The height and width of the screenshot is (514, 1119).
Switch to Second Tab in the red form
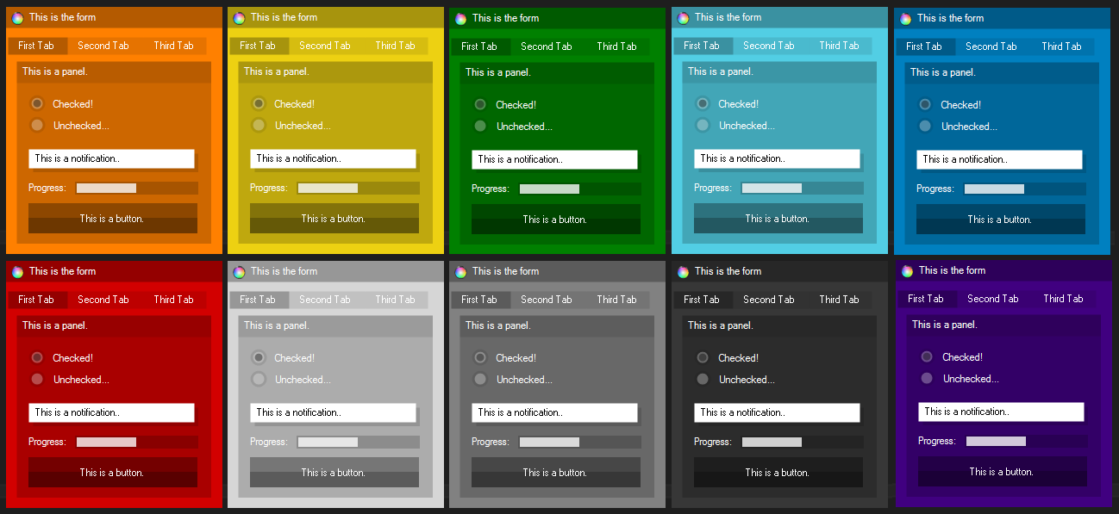(103, 300)
